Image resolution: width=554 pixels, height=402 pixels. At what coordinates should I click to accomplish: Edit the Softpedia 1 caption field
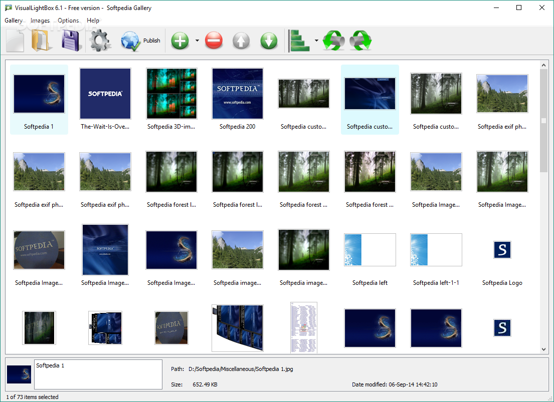[x=98, y=374]
